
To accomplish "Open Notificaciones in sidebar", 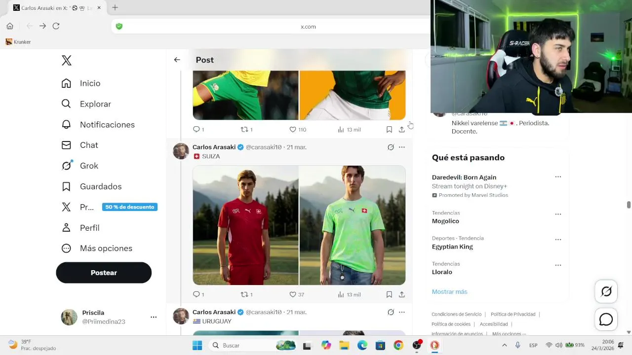I will pos(98,125).
